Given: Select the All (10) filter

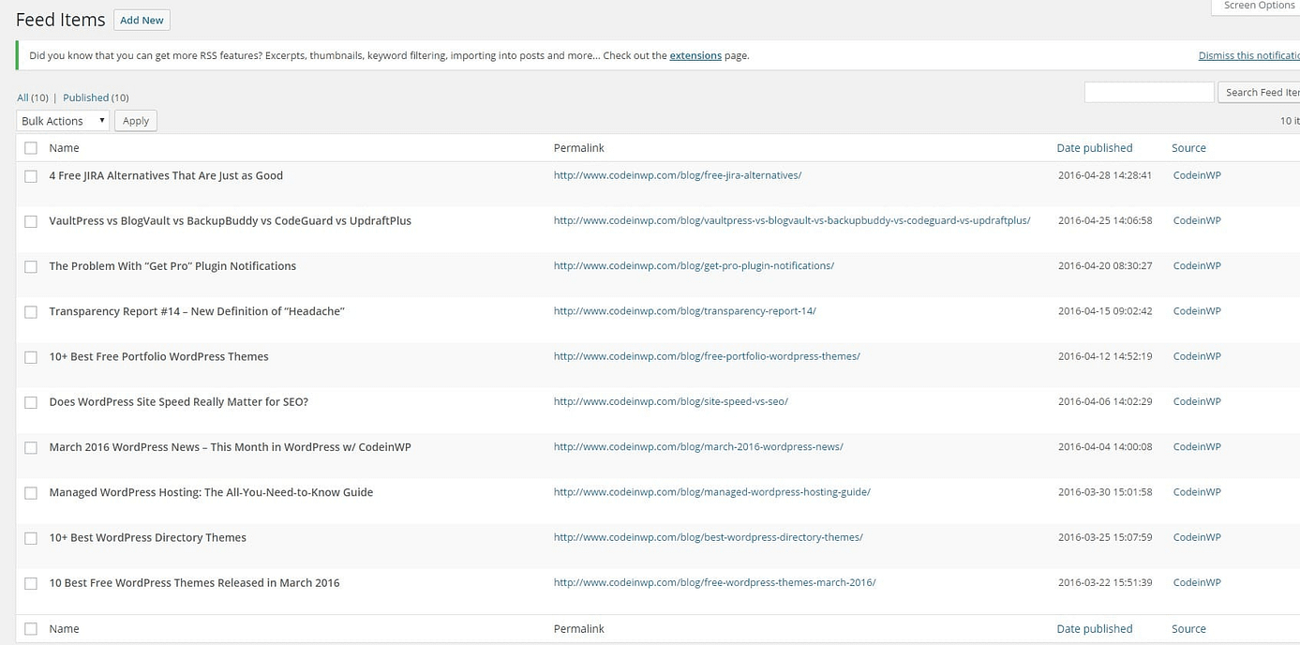Looking at the screenshot, I should (33, 97).
